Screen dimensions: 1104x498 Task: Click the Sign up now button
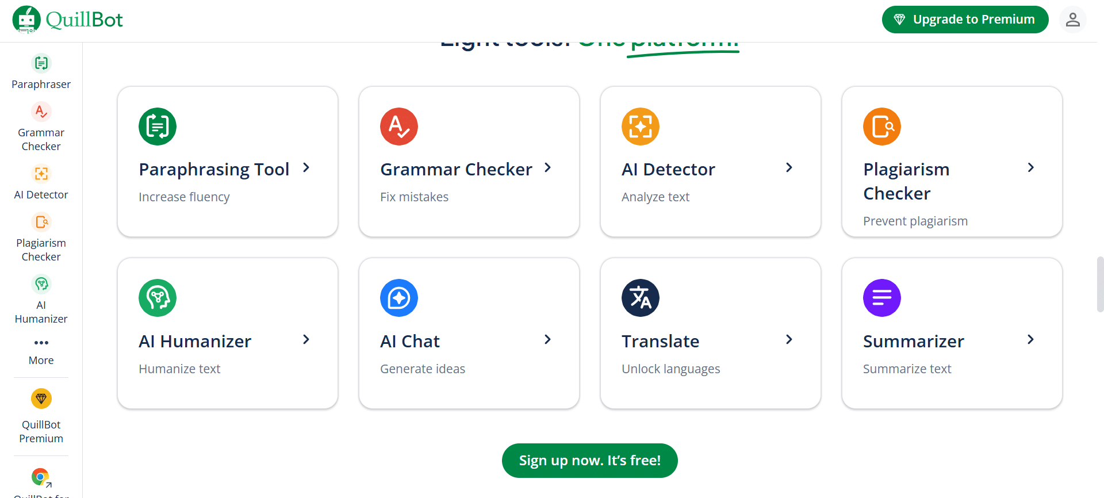[589, 461]
